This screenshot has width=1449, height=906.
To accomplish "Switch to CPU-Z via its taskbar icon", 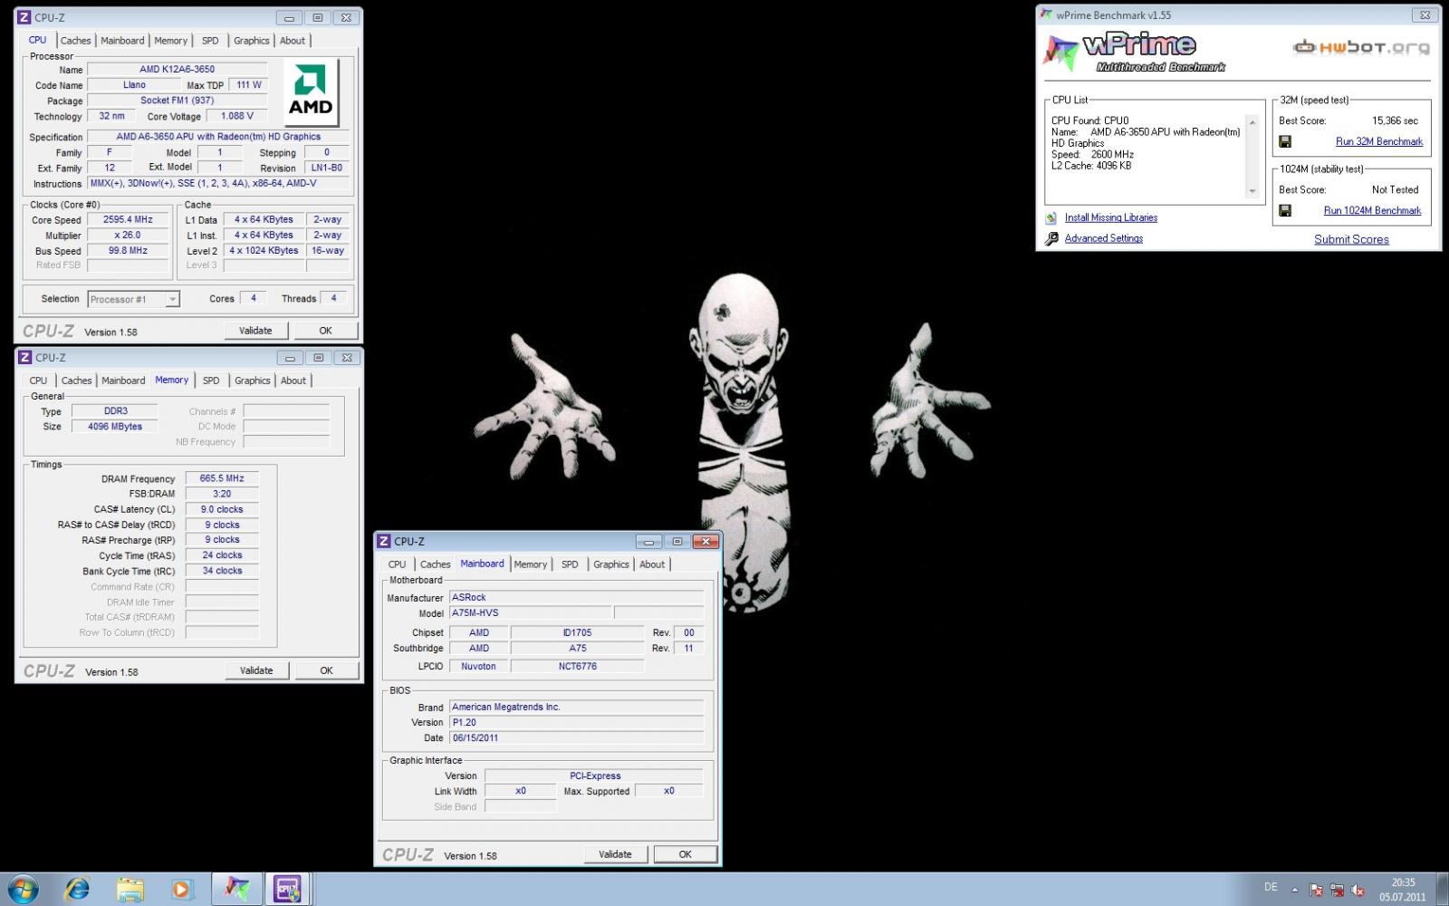I will [x=288, y=889].
